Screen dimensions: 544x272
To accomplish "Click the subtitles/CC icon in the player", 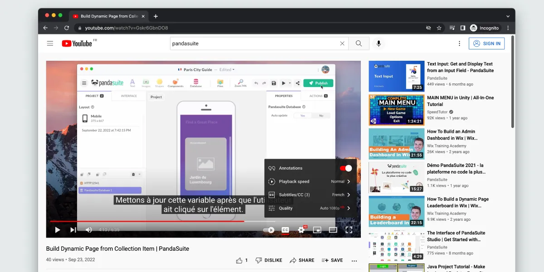I will coord(285,230).
